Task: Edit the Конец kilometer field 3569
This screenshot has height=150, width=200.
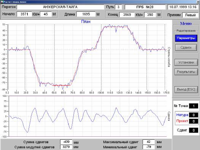Action: pos(127,15)
